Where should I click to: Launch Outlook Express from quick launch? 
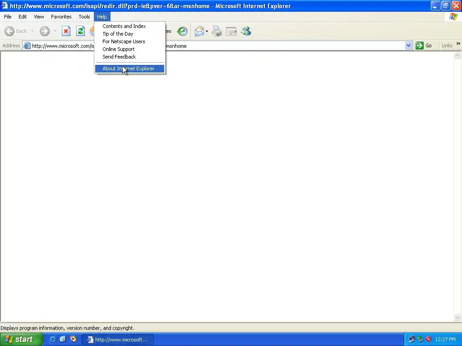(x=63, y=339)
